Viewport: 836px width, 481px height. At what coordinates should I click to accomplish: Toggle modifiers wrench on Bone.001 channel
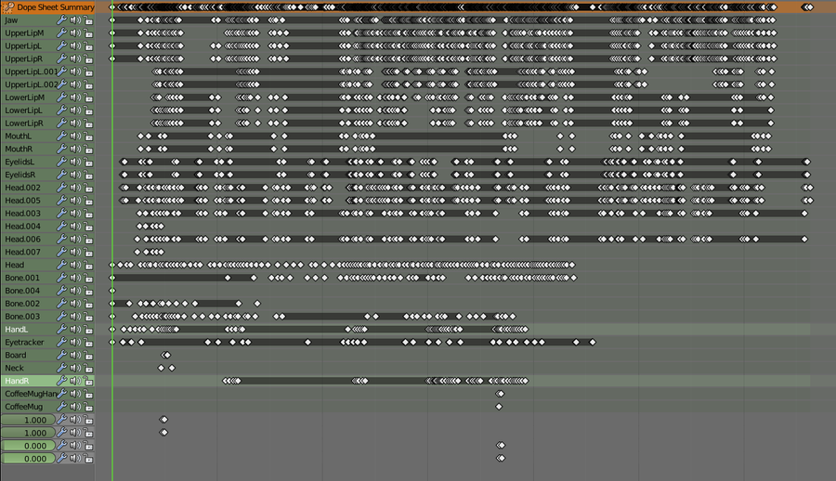(x=62, y=278)
